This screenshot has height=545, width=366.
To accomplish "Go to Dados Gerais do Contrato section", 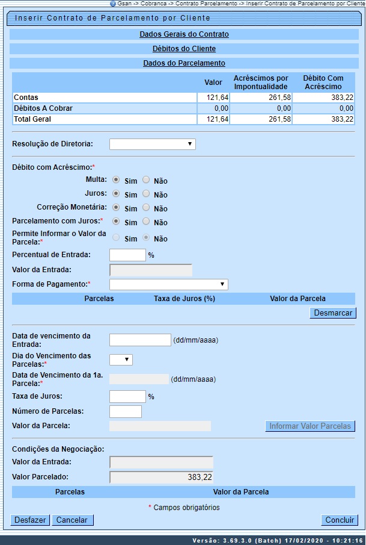I will [184, 34].
